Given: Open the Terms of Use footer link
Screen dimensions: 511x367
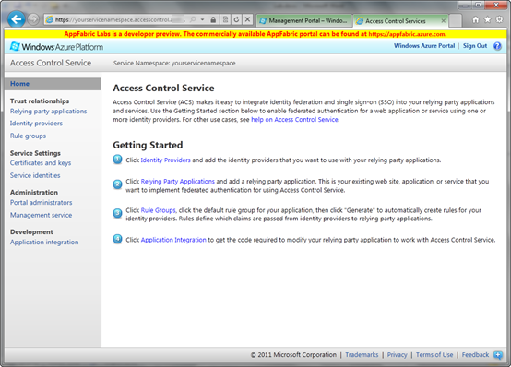Looking at the screenshot, I should (x=434, y=355).
